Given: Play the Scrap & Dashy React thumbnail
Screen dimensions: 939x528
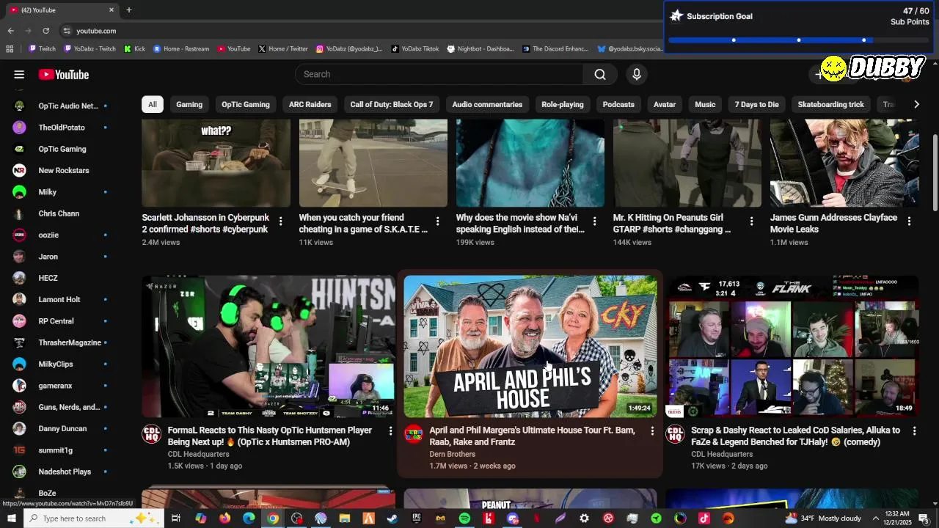Looking at the screenshot, I should point(792,347).
